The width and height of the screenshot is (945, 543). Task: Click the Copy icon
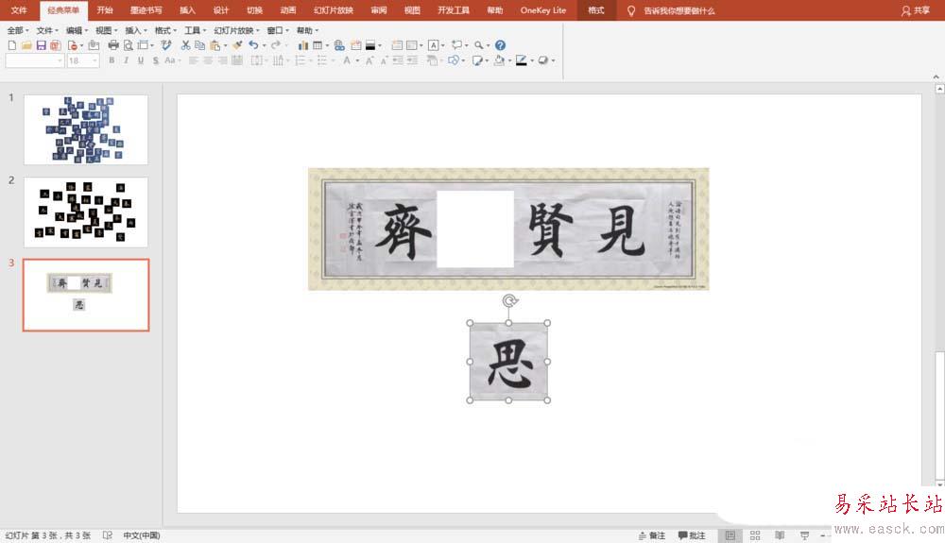pyautogui.click(x=200, y=45)
